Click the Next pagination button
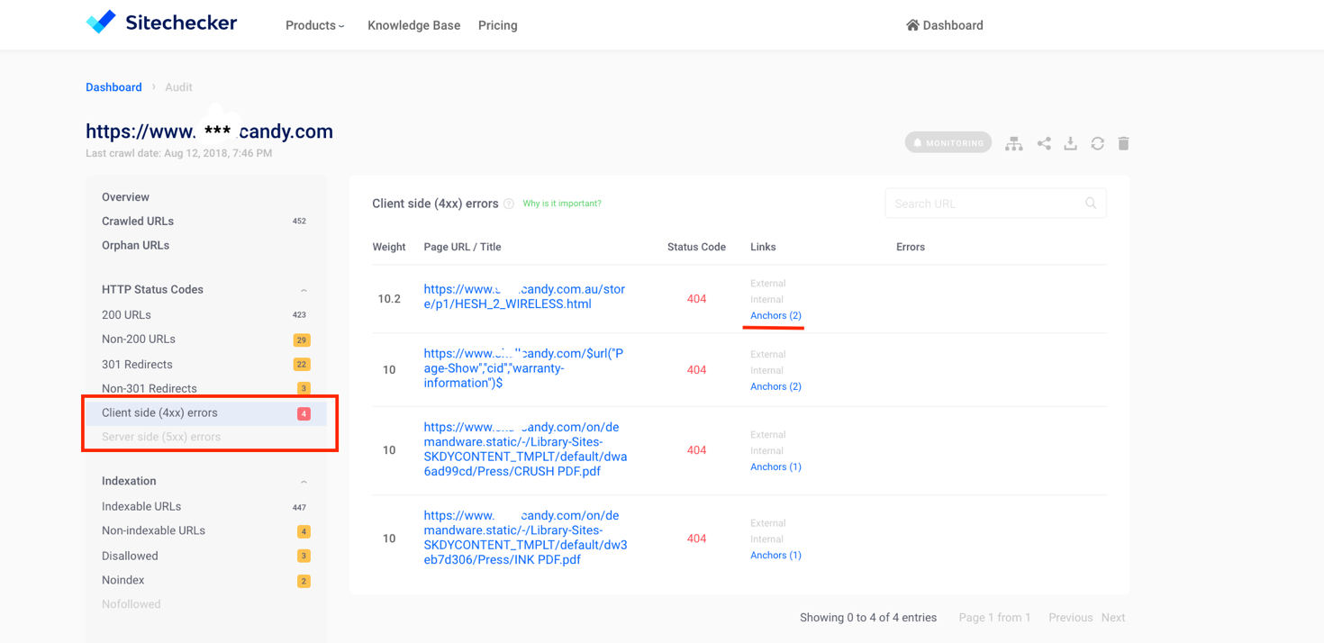1324x643 pixels. (1113, 618)
